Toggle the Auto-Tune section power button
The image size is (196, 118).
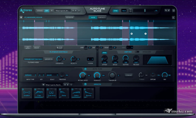point(85,69)
